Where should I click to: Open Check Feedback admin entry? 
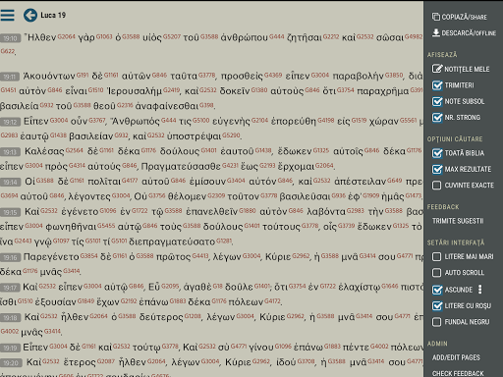[x=458, y=373]
